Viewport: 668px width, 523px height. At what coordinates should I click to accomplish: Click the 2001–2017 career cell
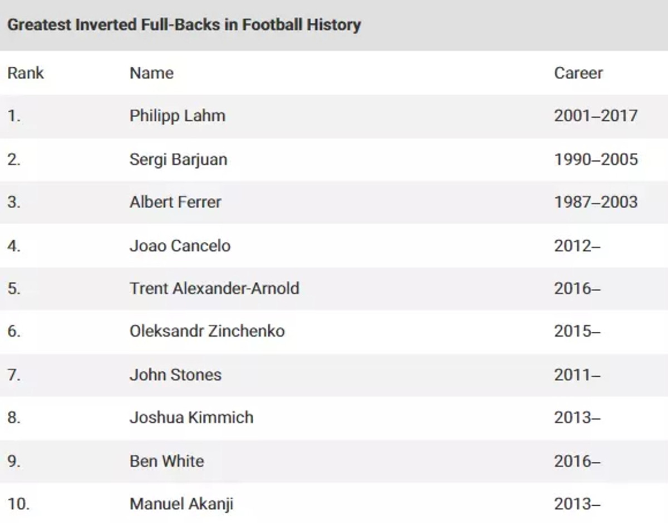point(596,116)
